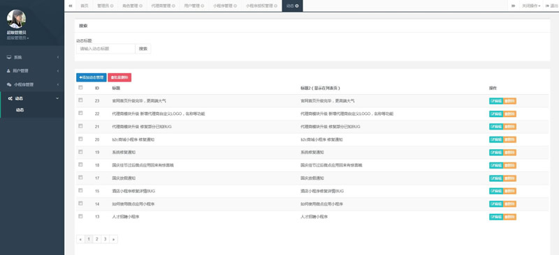Click the 动态标题 search input field

[x=106, y=49]
